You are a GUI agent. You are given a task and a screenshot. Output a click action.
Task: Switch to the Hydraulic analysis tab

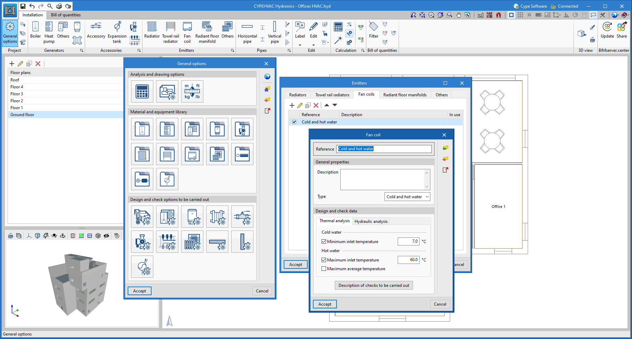[x=371, y=221]
